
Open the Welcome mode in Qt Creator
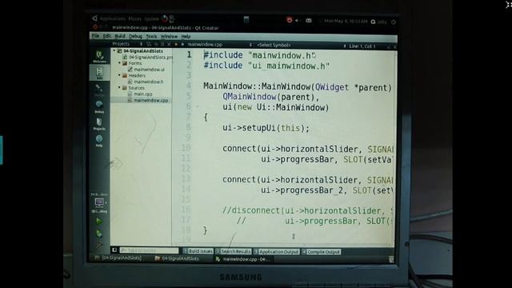tap(99, 57)
